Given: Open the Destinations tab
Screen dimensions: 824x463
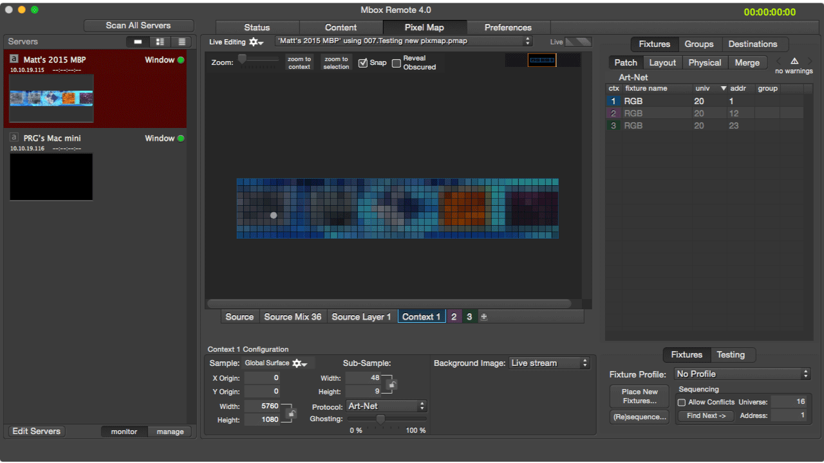Looking at the screenshot, I should [753, 44].
